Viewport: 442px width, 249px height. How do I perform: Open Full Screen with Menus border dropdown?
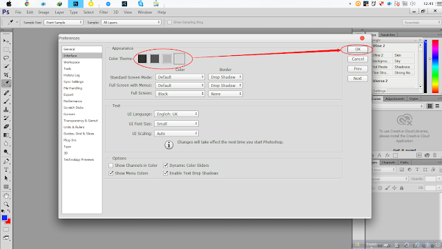pos(226,86)
